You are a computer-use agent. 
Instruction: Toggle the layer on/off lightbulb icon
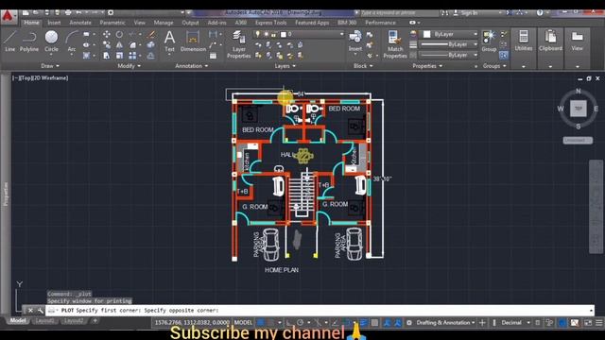coord(258,34)
